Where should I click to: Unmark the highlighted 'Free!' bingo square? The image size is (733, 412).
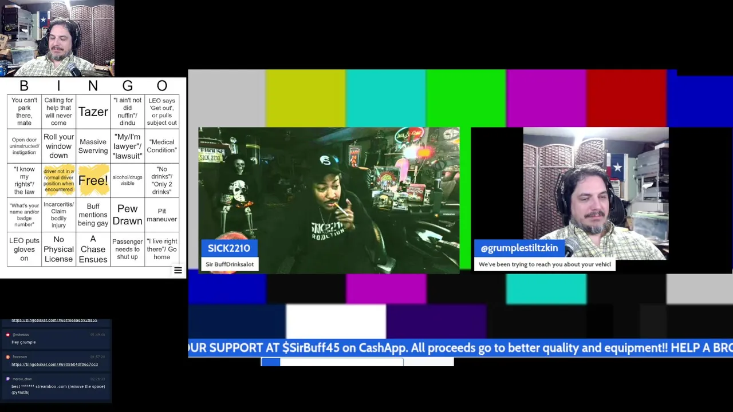[x=93, y=180]
